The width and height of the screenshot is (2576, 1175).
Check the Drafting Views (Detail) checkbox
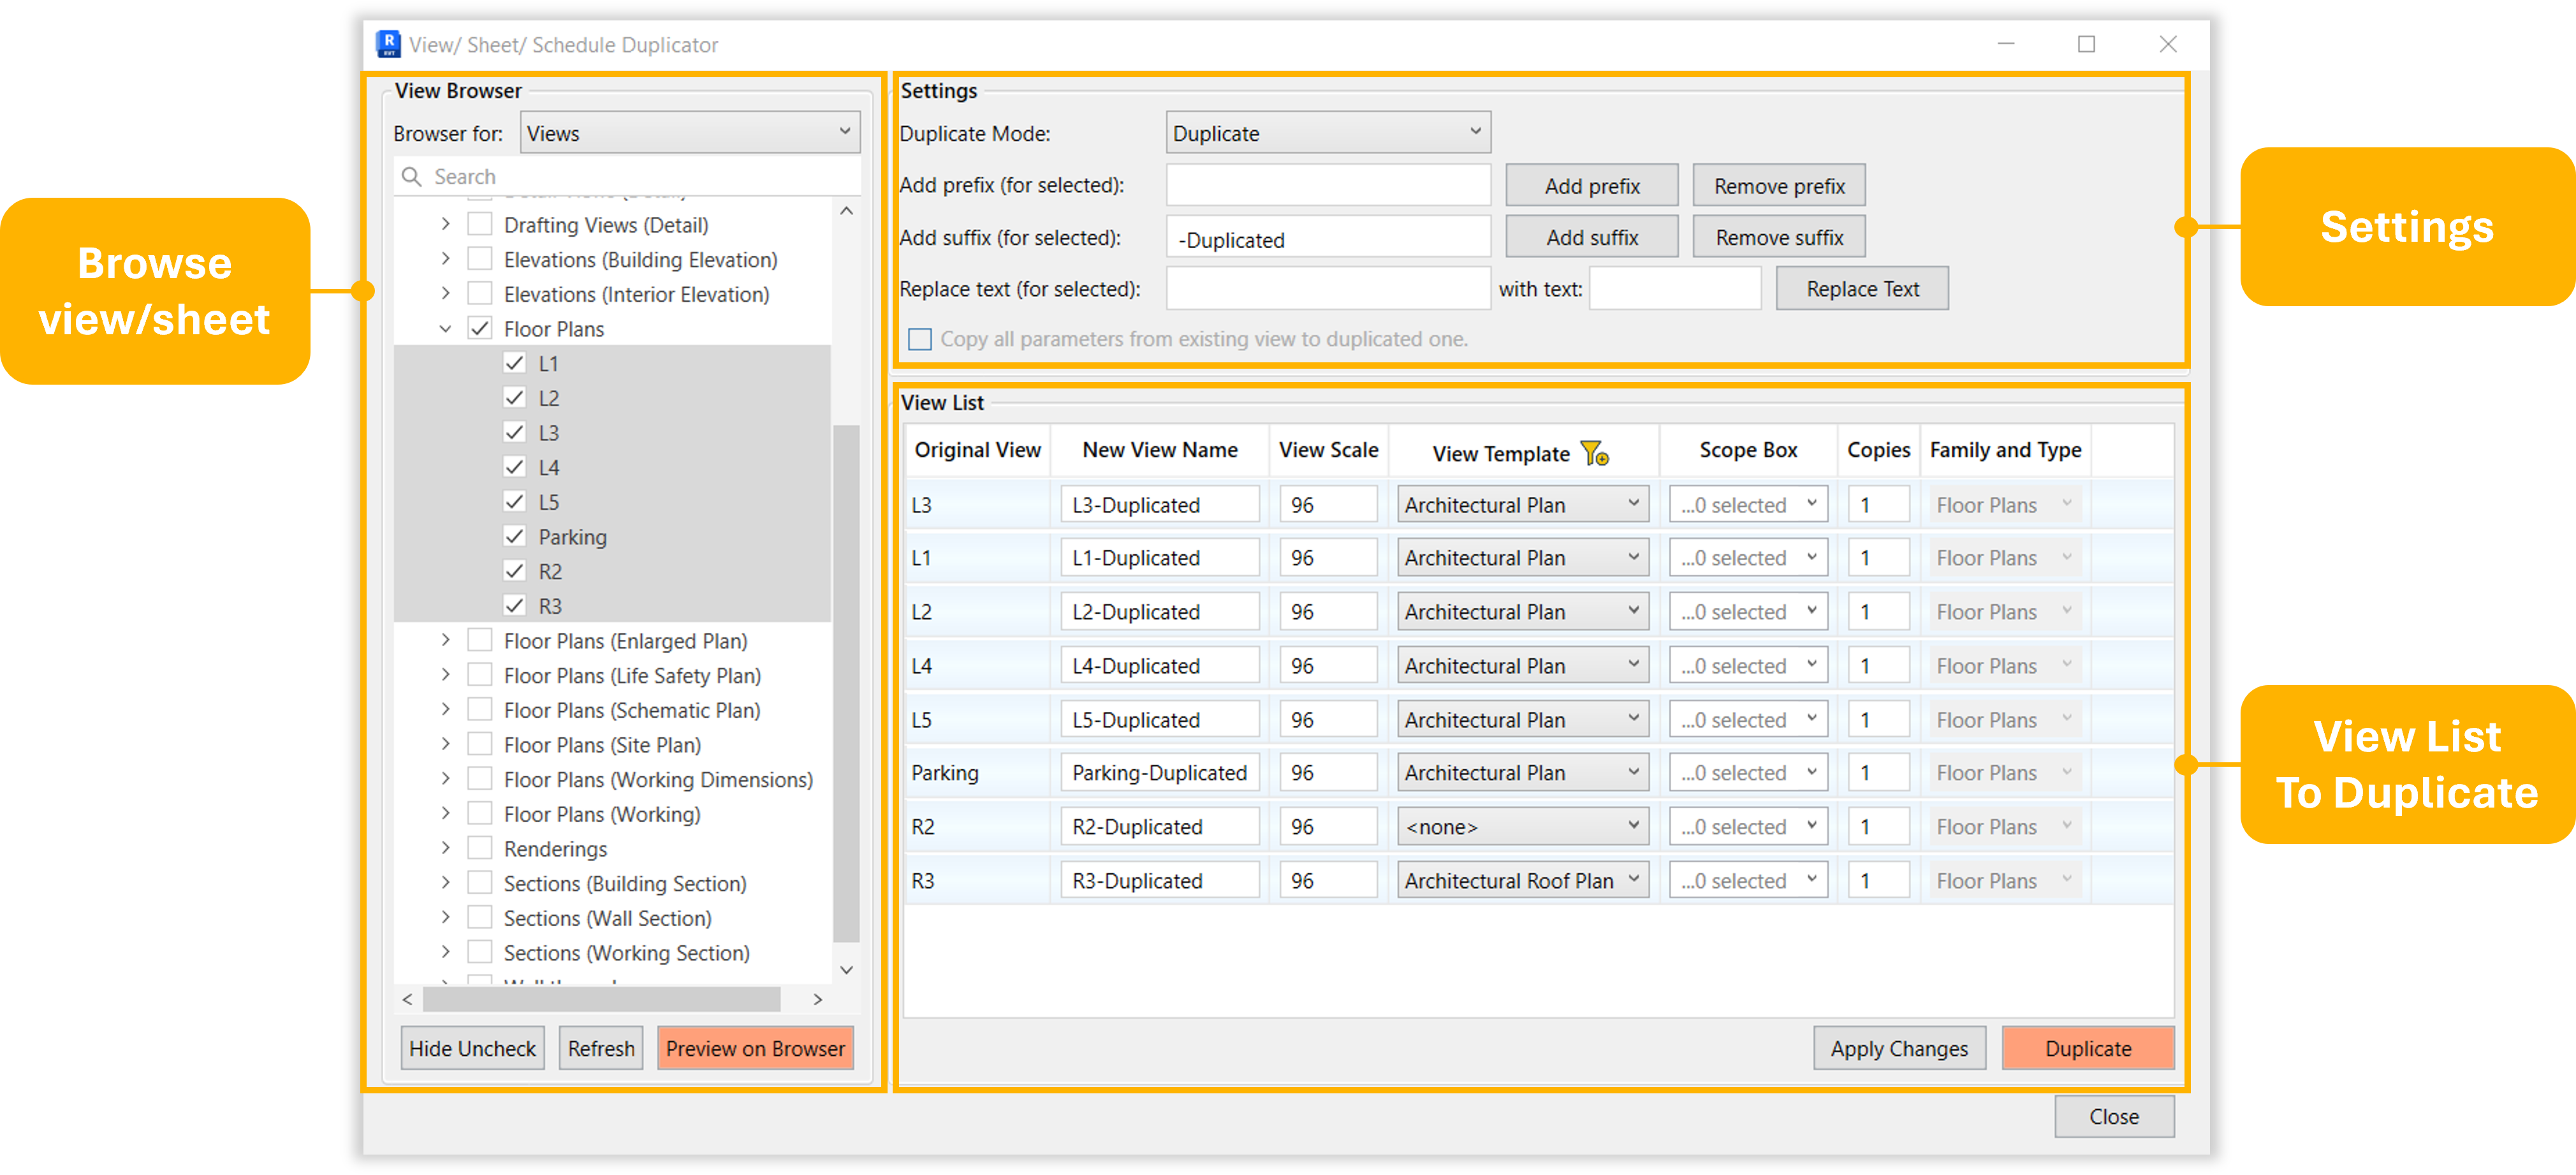pyautogui.click(x=480, y=224)
